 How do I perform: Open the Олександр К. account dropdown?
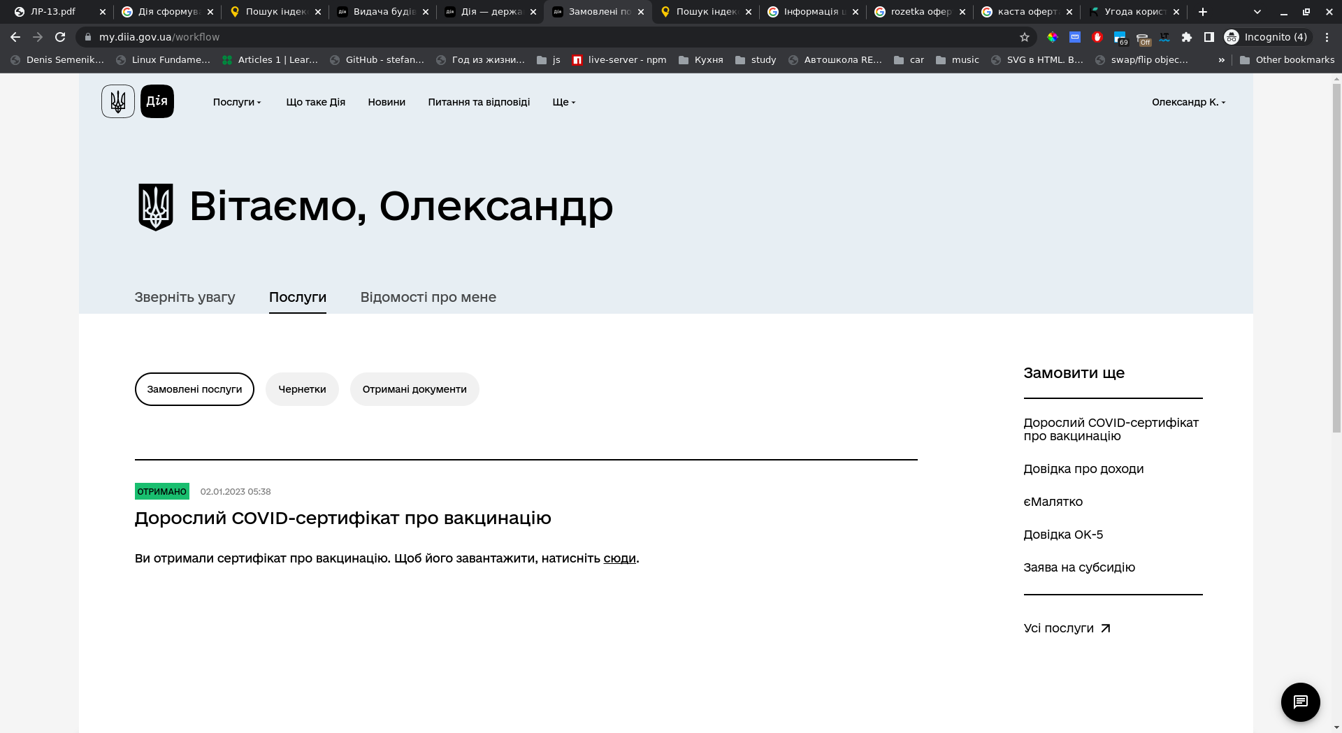1188,102
